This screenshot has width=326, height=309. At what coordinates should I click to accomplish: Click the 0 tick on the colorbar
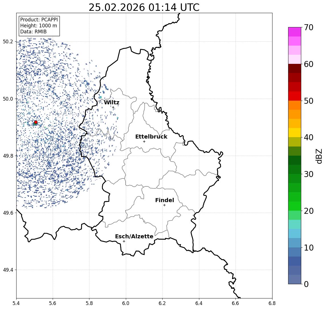306,284
